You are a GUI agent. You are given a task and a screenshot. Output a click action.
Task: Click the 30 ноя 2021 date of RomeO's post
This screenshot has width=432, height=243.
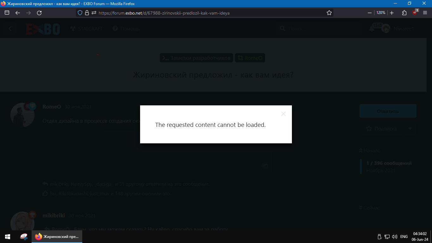78,107
